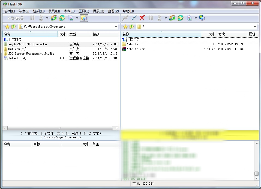This screenshot has width=261, height=189.
Task: Click the globe icon in remote toolbar
Action: (x=202, y=18)
